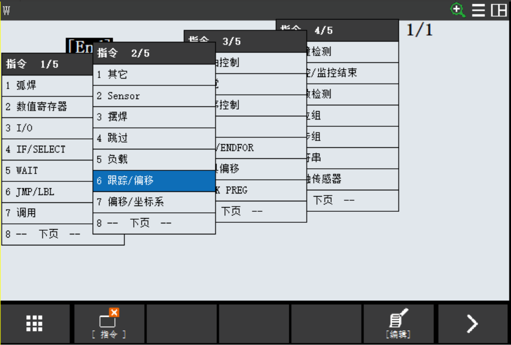The image size is (511, 345).
Task: Choose 摆焊 in the 2/5 menu
Action: pos(154,117)
